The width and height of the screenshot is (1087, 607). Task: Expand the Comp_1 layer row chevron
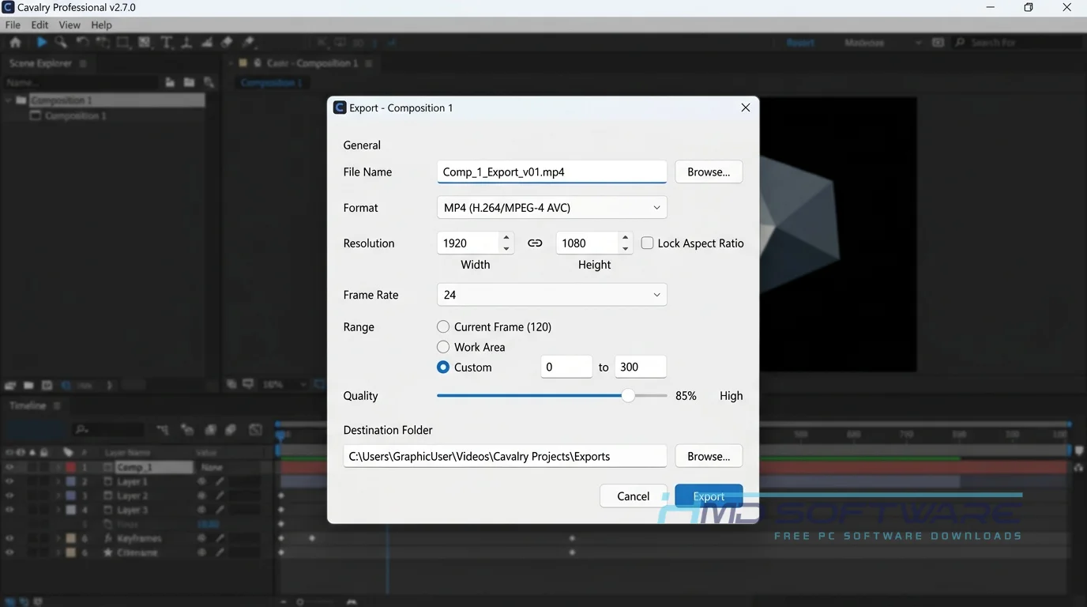[58, 467]
